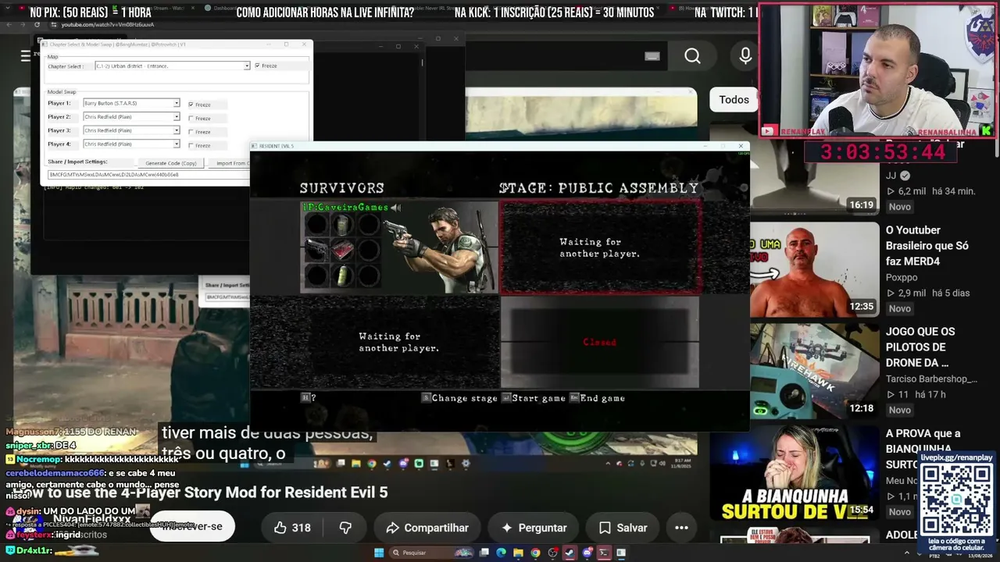Image resolution: width=1000 pixels, height=562 pixels.
Task: Open the Windows Start menu
Action: click(x=379, y=553)
